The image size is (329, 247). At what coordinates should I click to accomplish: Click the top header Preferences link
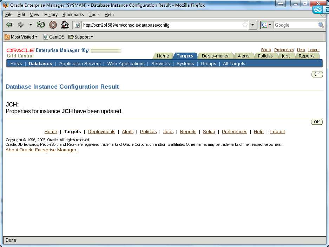point(284,50)
